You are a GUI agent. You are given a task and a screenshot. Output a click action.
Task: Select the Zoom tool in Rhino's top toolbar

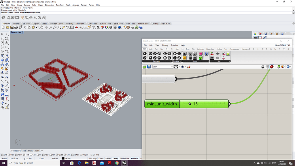pos(51,28)
